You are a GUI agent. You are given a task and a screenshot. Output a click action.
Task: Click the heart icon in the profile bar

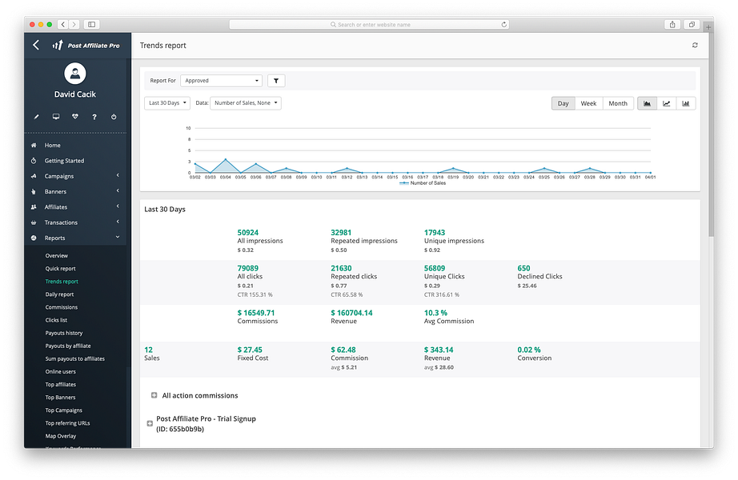[74, 116]
